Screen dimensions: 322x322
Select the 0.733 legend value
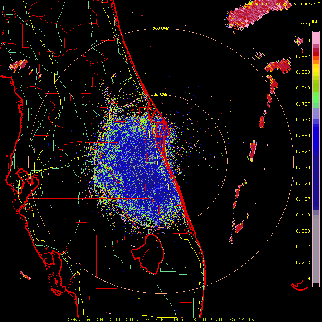pyautogui.click(x=303, y=120)
